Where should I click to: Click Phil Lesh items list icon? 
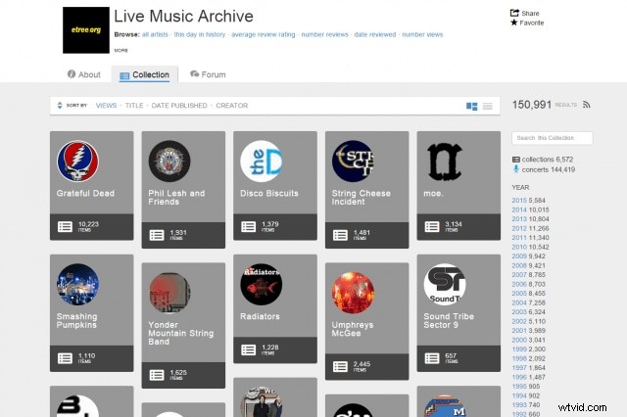[x=157, y=235]
